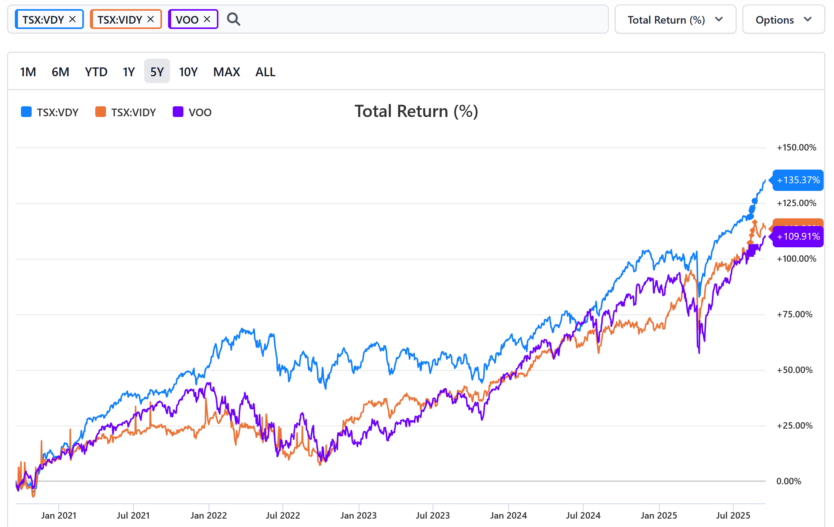
Task: Remove the VOO ticker chip
Action: (x=207, y=19)
